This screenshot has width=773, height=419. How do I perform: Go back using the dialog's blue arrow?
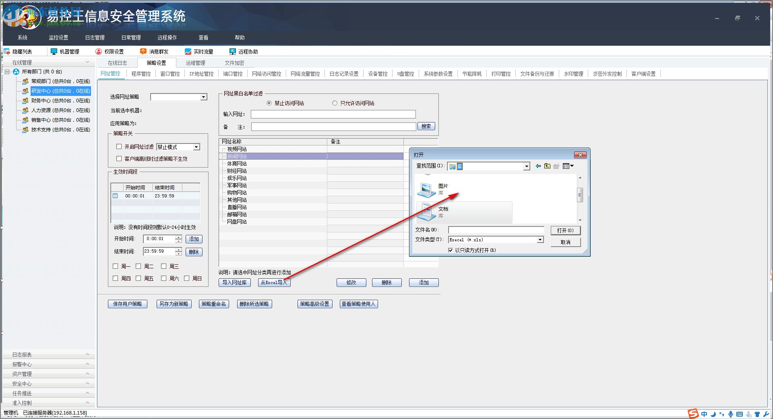coord(538,166)
